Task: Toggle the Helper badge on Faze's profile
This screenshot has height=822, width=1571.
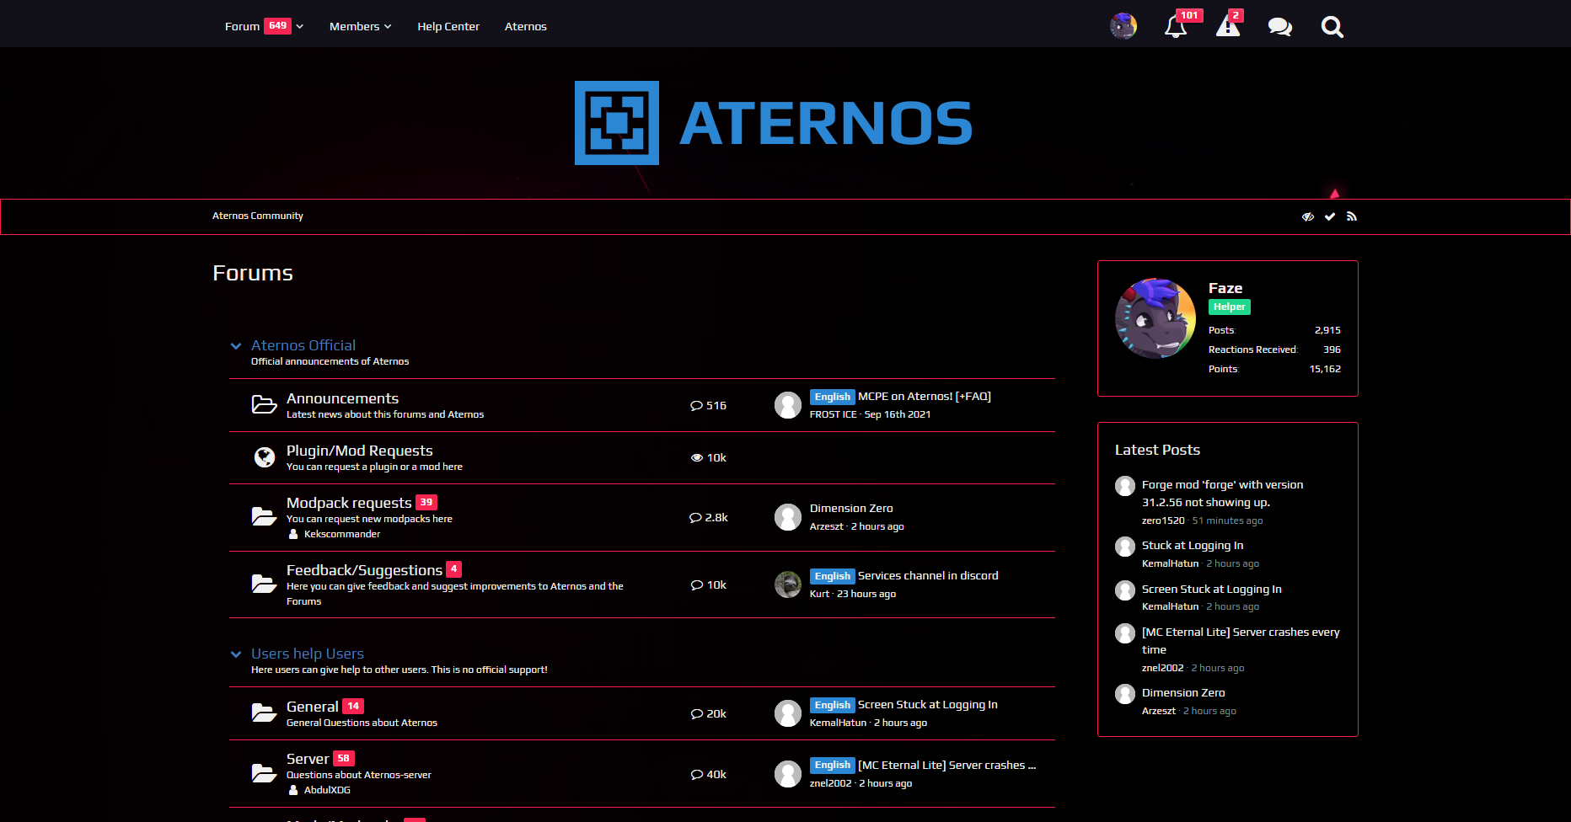Action: coord(1229,307)
